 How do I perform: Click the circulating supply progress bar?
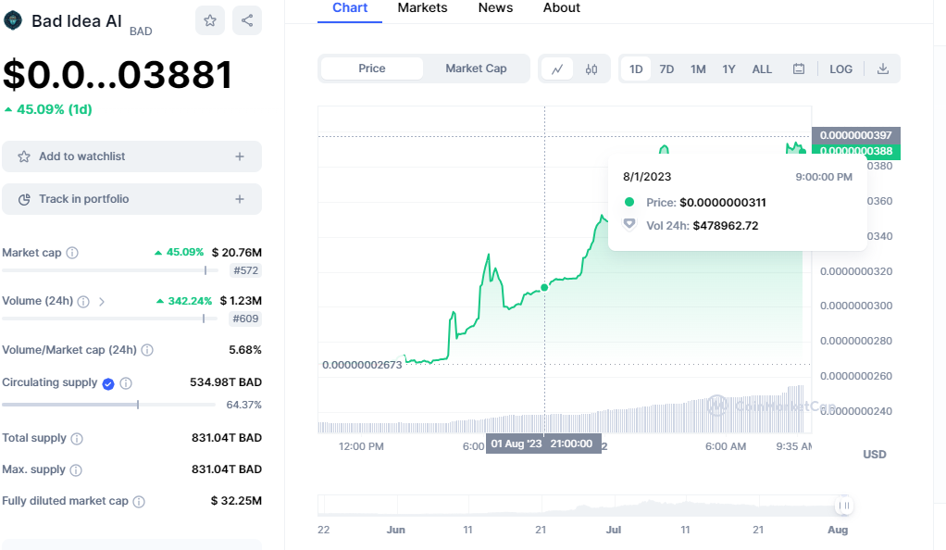108,405
